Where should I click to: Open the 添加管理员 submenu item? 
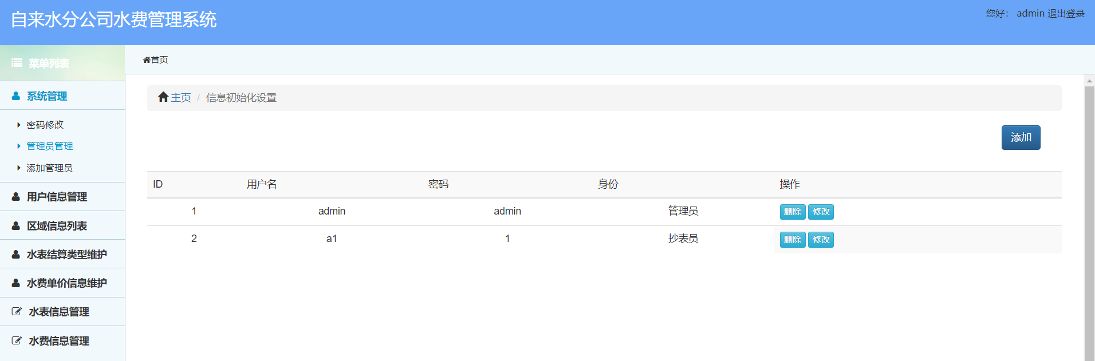tap(50, 168)
